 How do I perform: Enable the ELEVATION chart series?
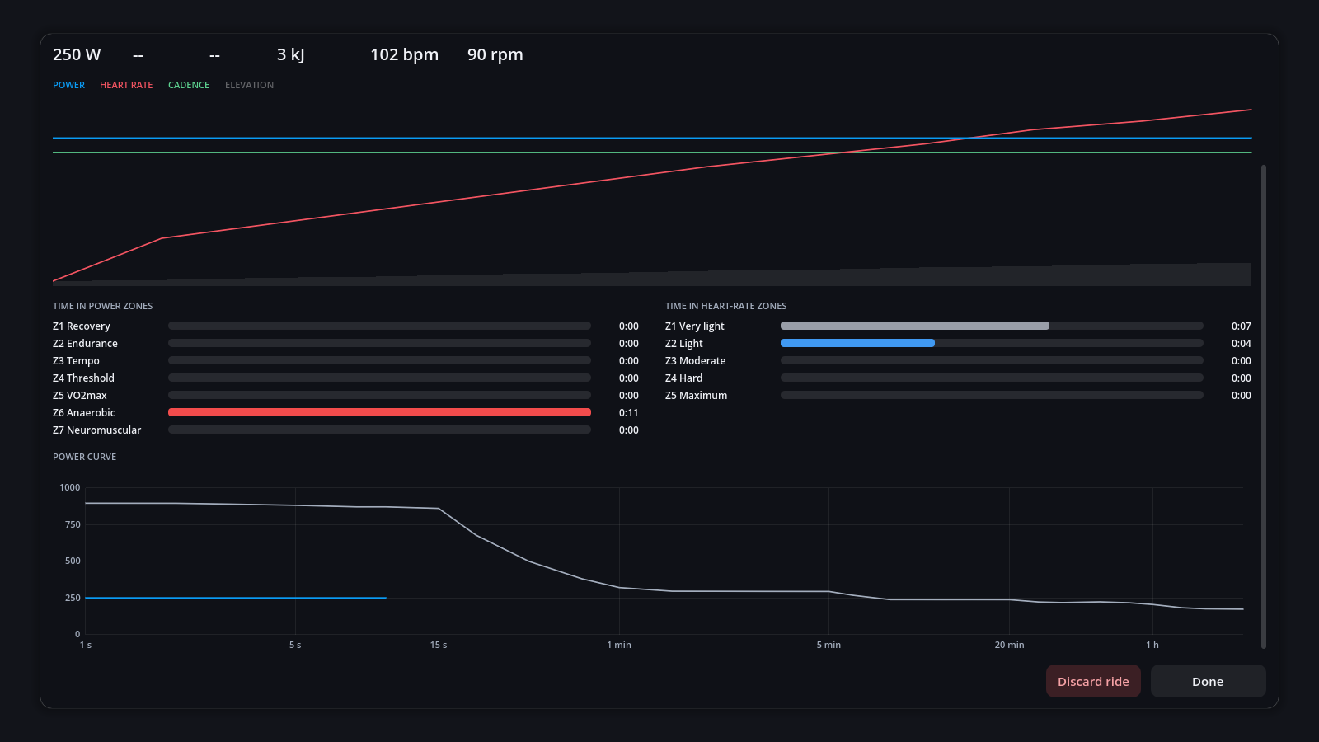249,85
